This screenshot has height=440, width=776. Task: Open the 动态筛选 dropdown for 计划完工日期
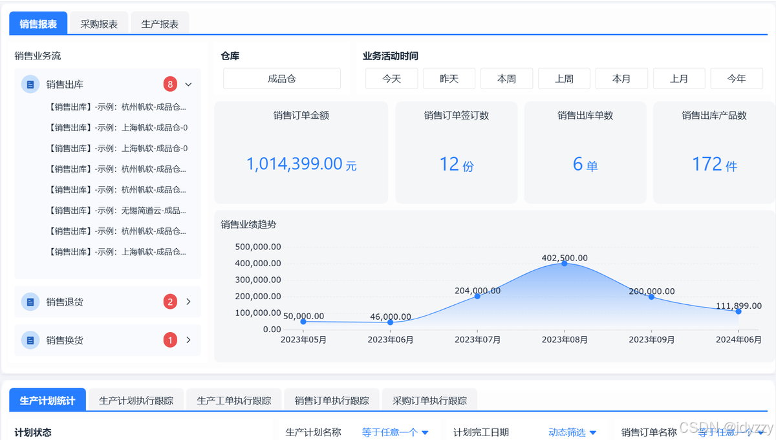click(572, 432)
